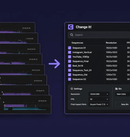The height and width of the screenshot is (137, 130).
Task: Click the New Bin button
Action: [123, 104]
